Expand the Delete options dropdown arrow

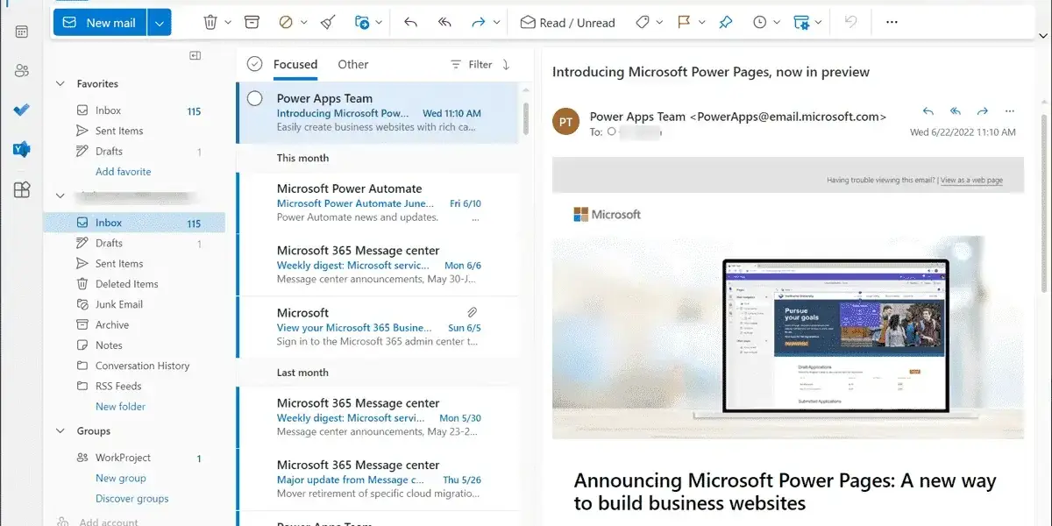click(228, 23)
